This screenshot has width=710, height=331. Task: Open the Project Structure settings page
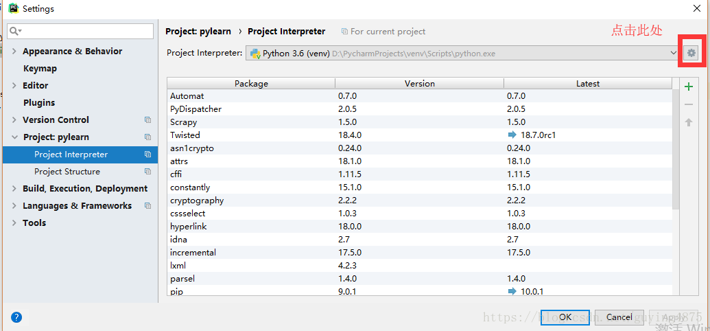click(67, 172)
